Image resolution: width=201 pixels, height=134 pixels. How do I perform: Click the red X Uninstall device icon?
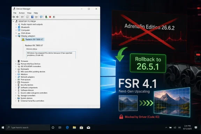(50, 17)
